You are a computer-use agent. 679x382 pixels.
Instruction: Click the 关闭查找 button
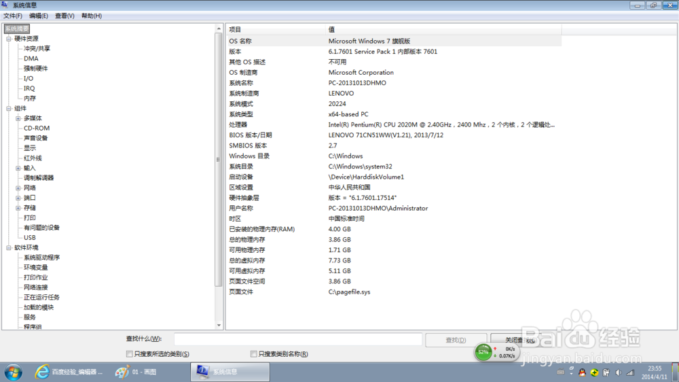pyautogui.click(x=521, y=340)
